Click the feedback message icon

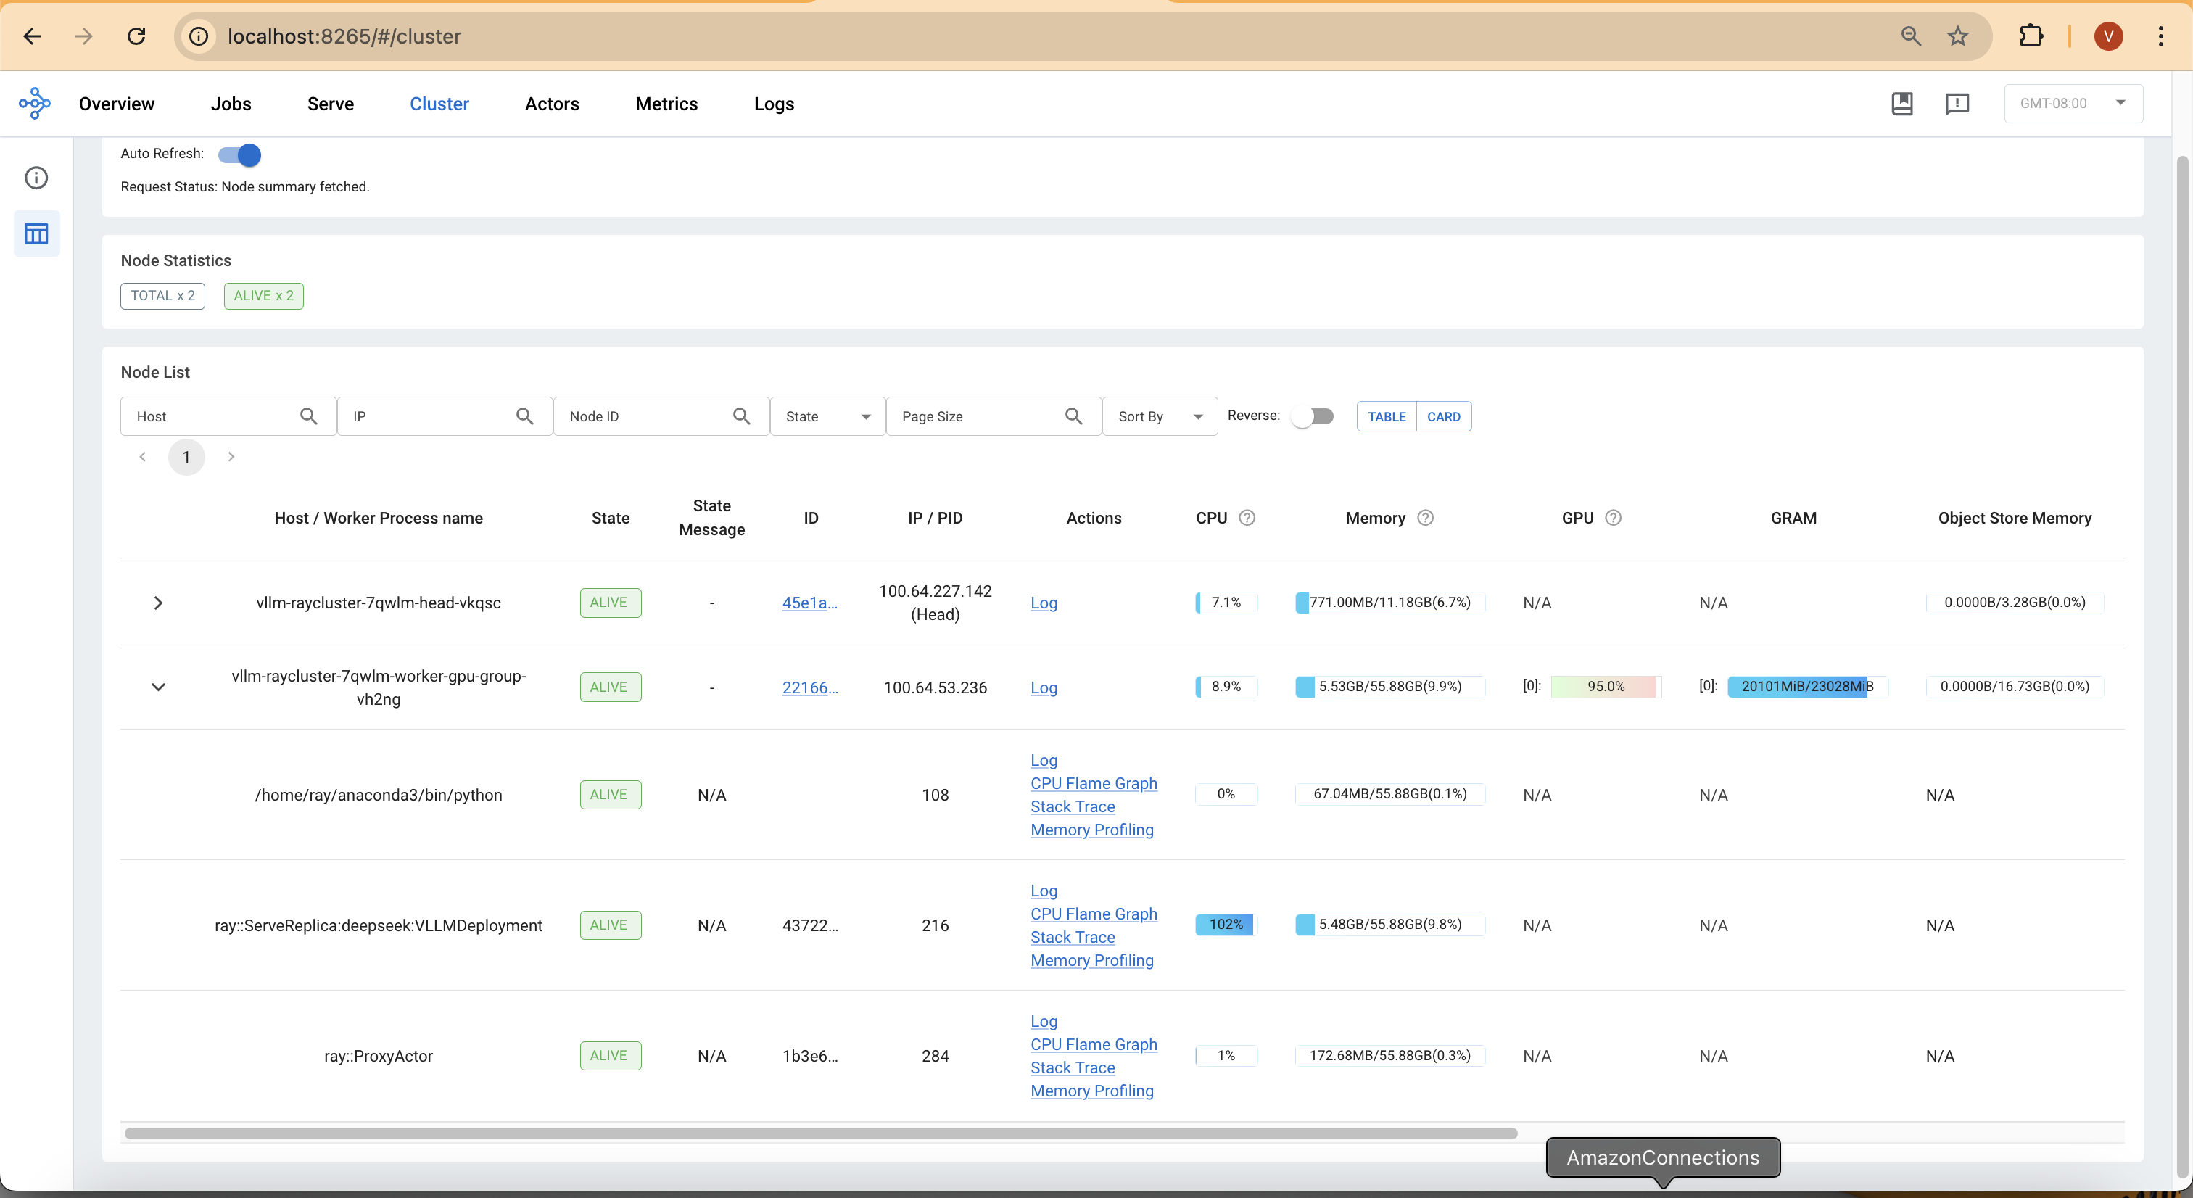click(x=1957, y=104)
